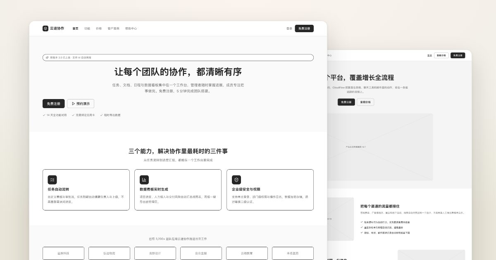Go to 价格 in top navigation
This screenshot has width=496, height=260.
pos(99,28)
